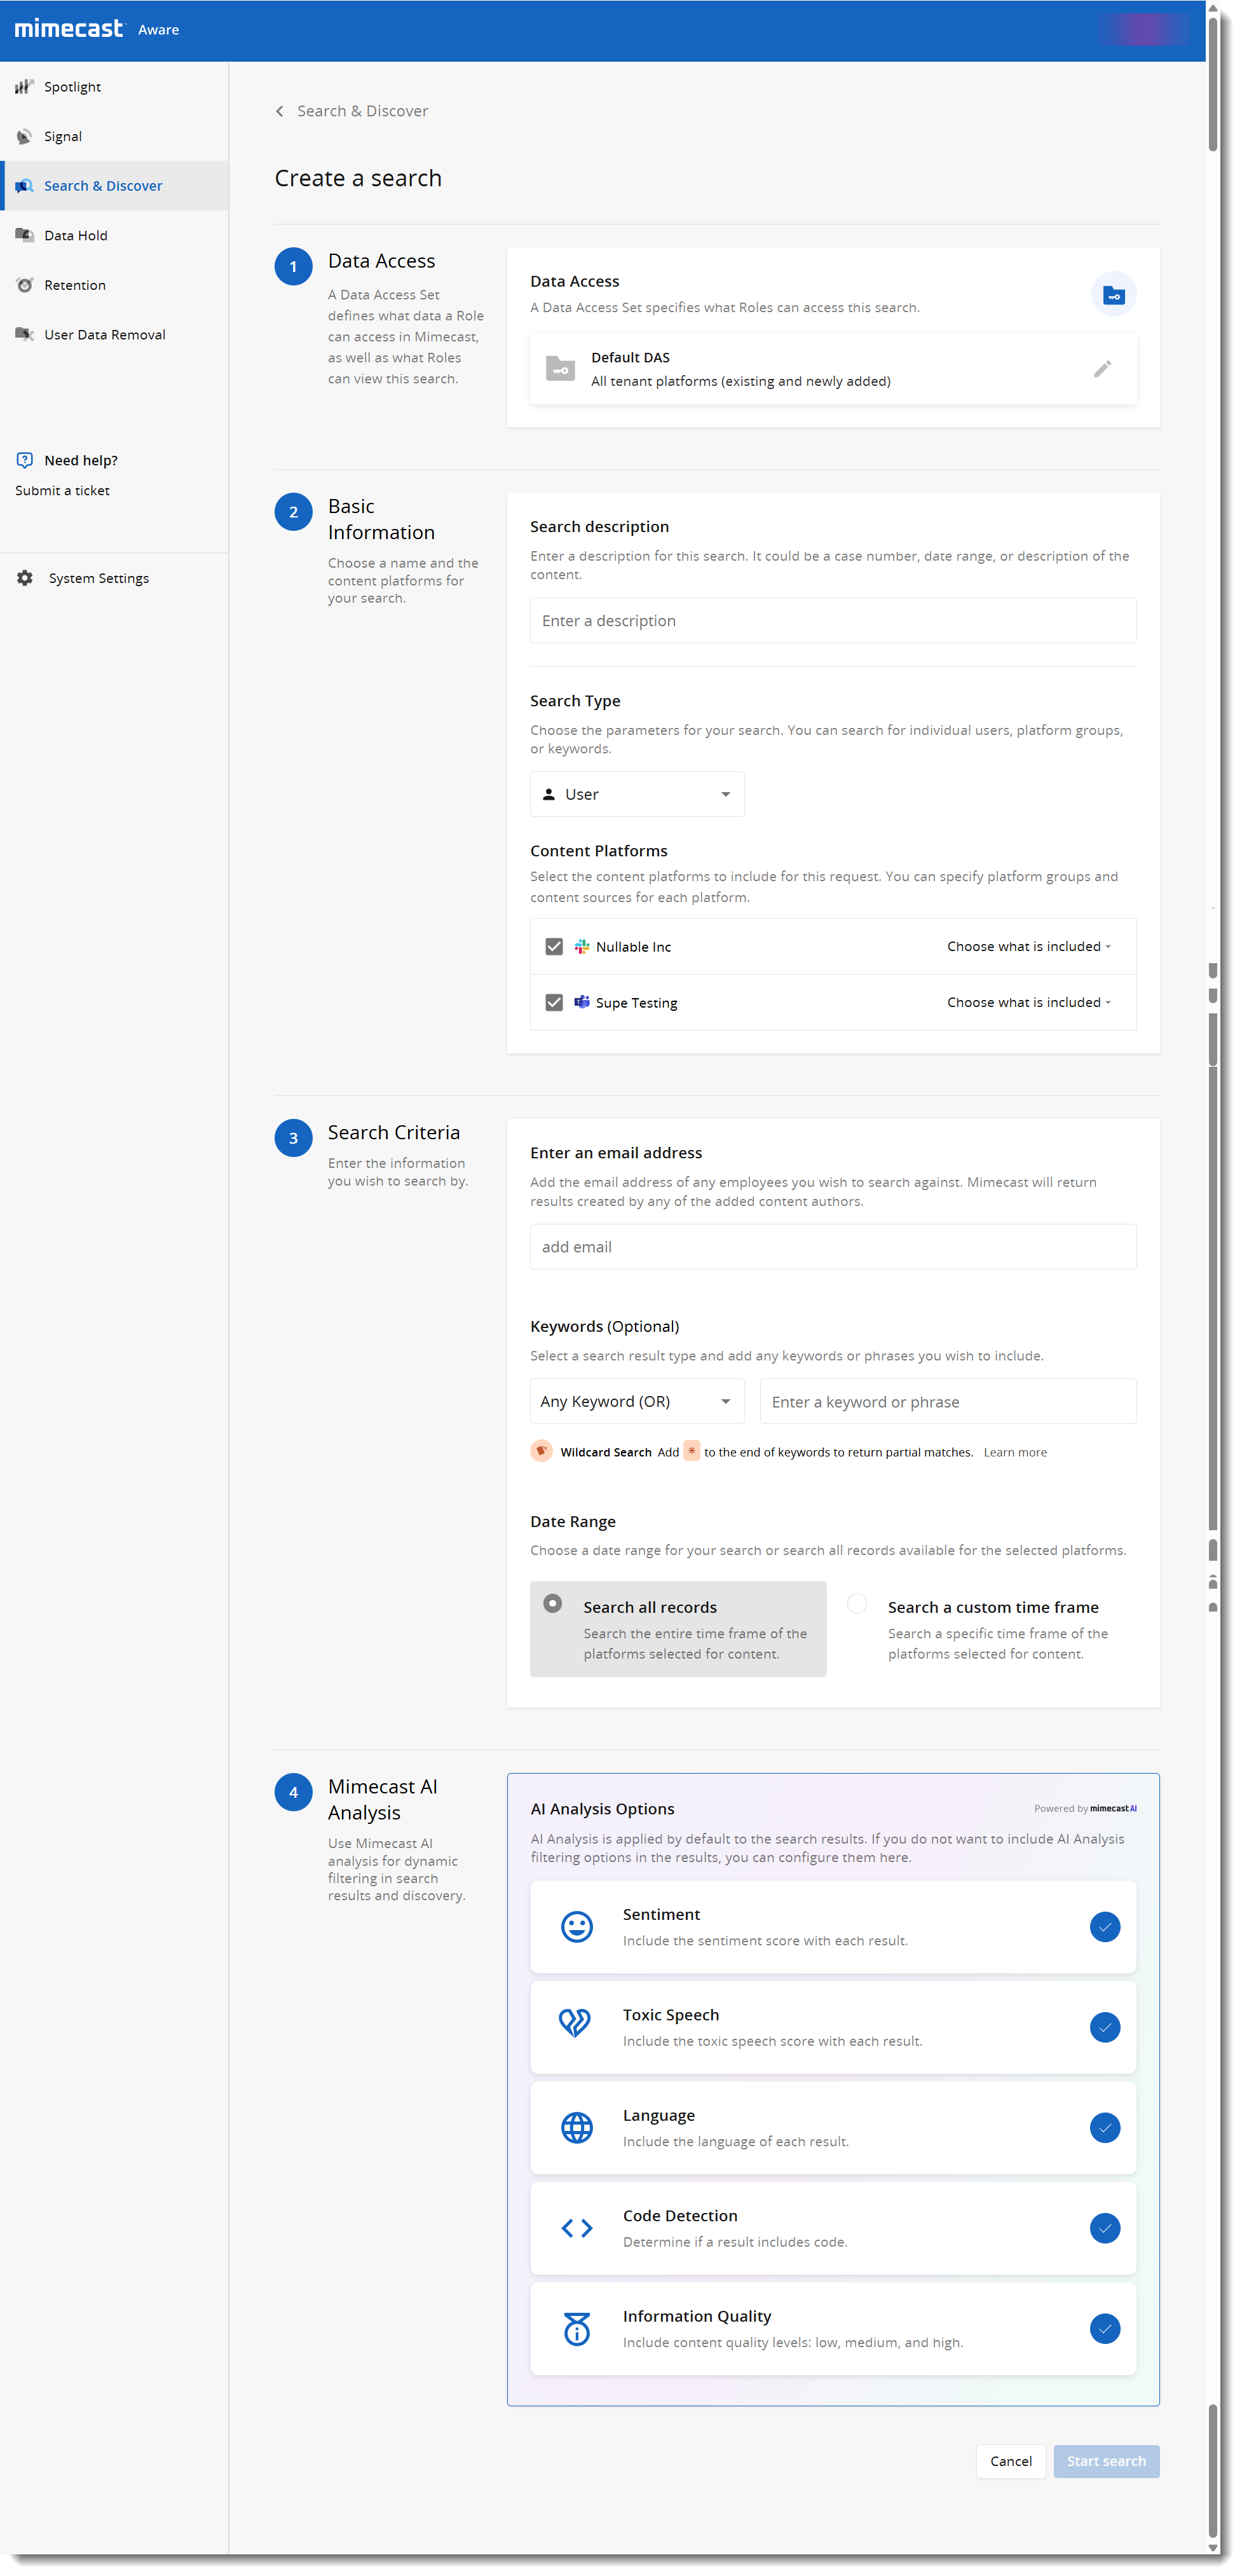The width and height of the screenshot is (1242, 2576).
Task: Click the Retention sidebar icon
Action: point(25,285)
